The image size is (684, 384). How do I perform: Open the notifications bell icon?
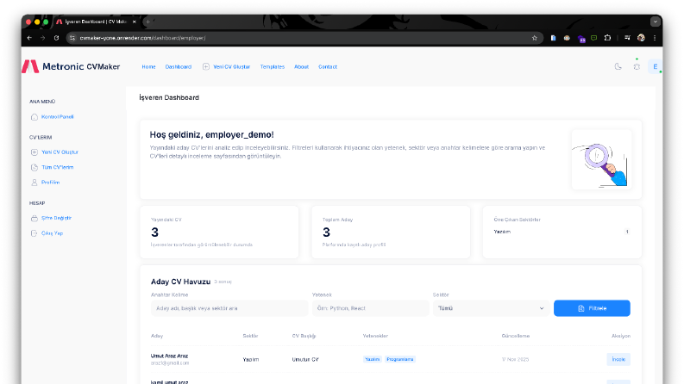point(637,66)
